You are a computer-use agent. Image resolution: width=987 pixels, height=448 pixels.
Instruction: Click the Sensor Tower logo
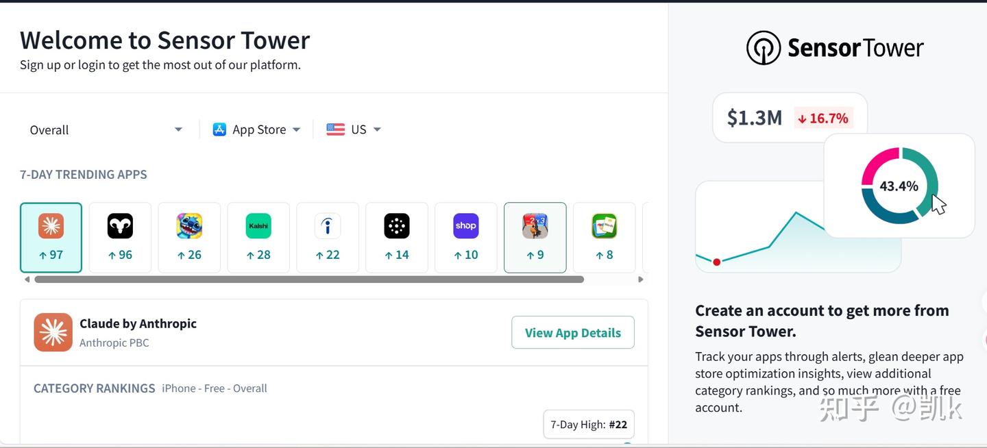coord(835,48)
